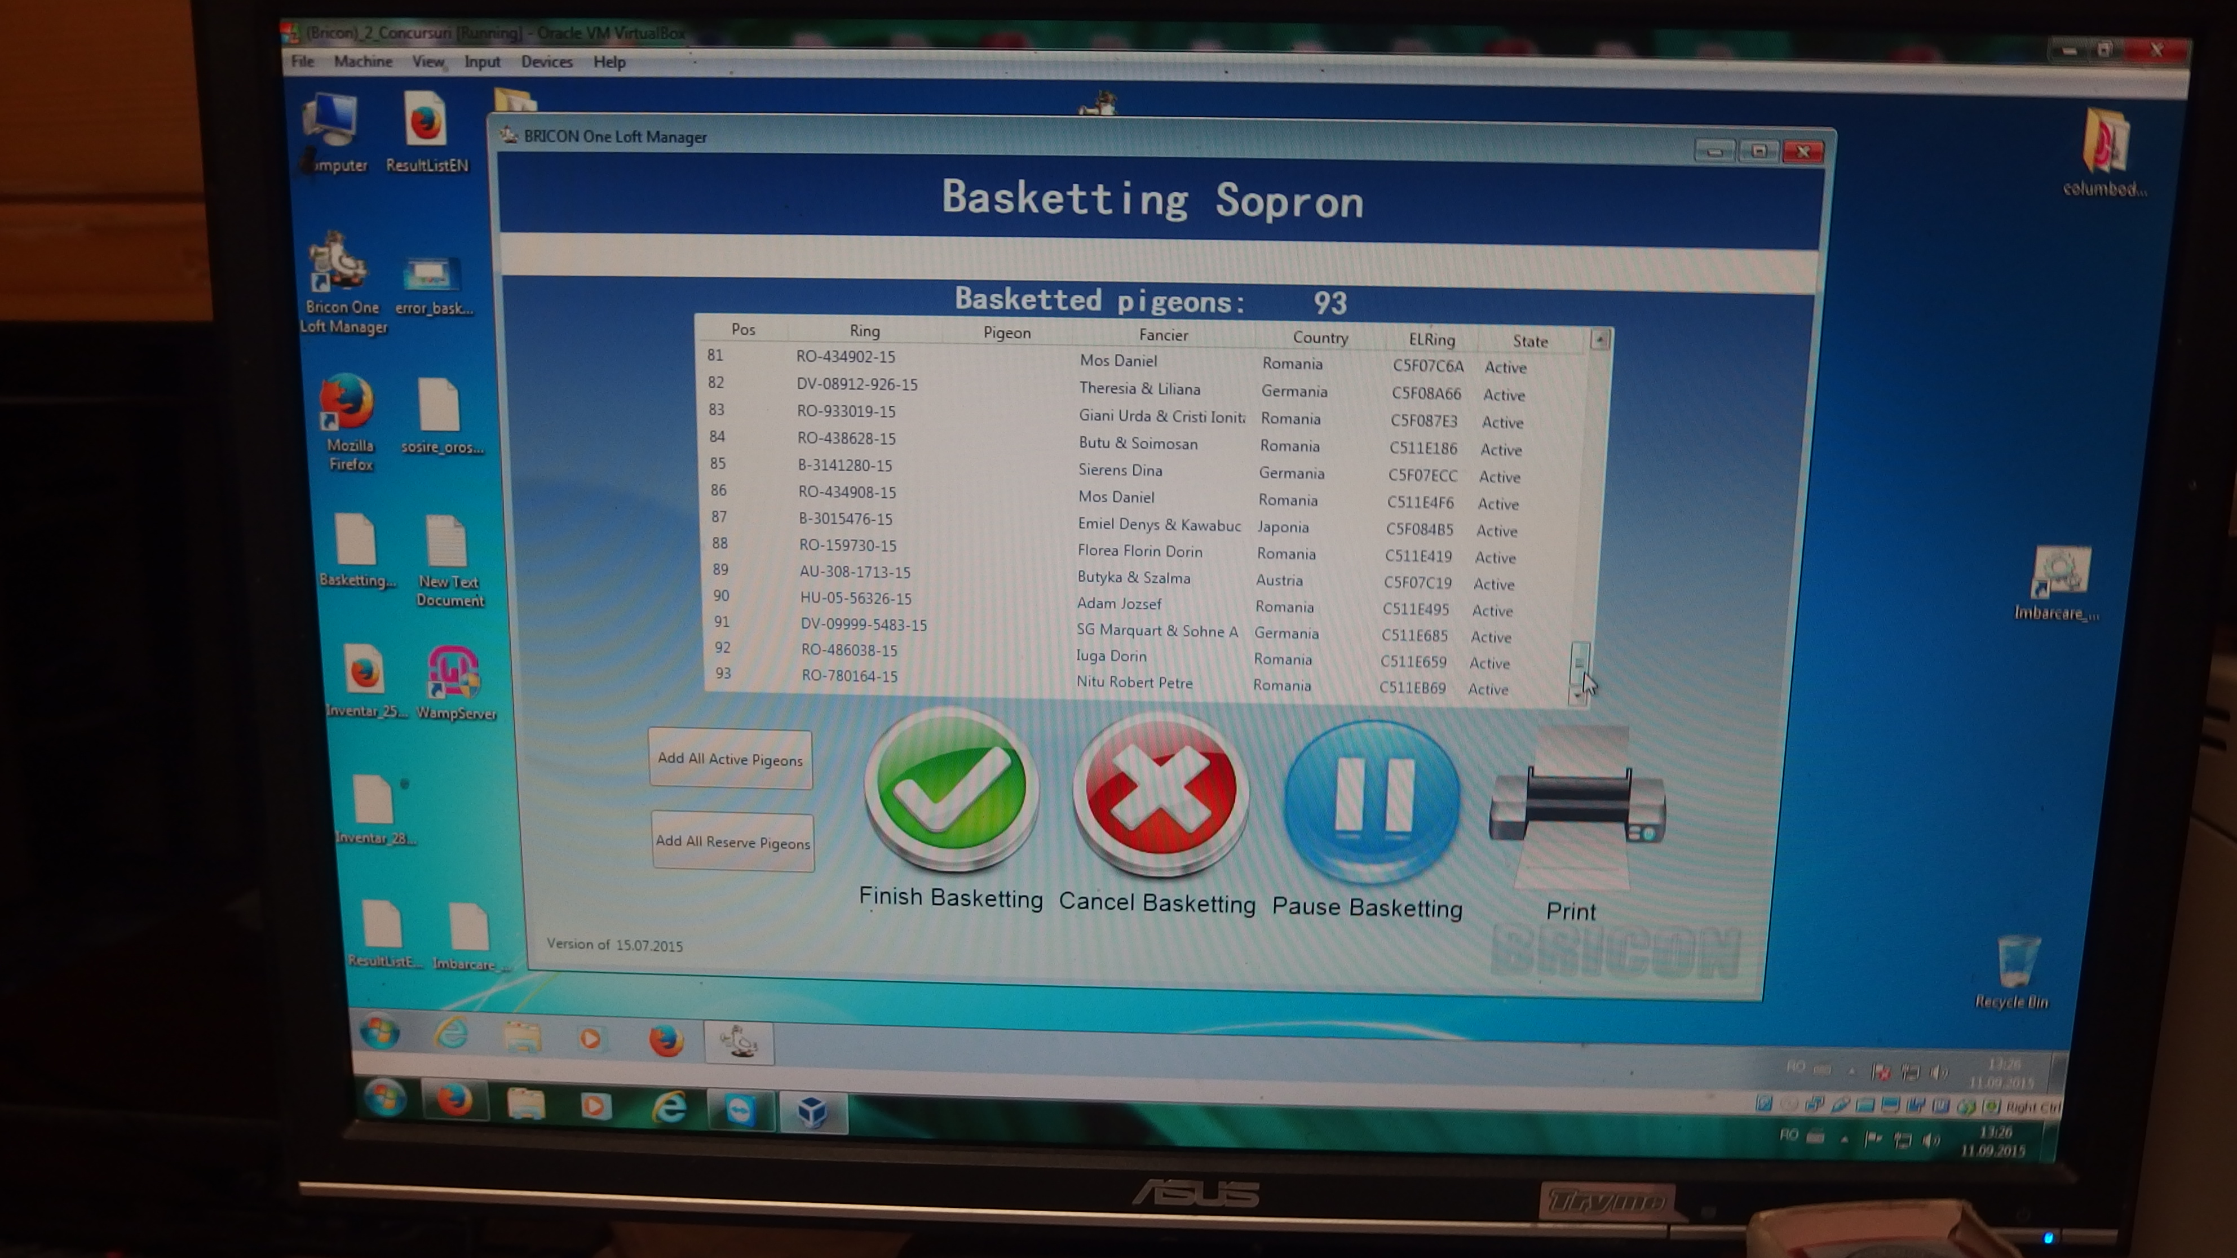The width and height of the screenshot is (2237, 1258).
Task: Select the Inventar_25 desktop file
Action: point(365,681)
